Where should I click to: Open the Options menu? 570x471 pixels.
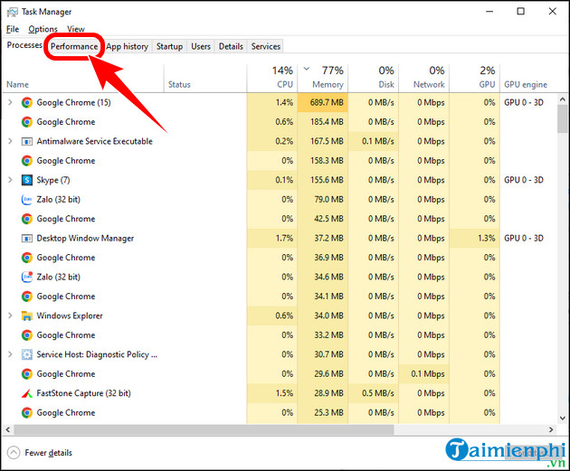43,29
